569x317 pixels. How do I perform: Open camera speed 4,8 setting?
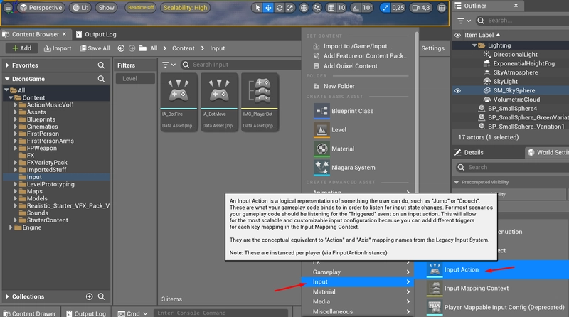420,8
